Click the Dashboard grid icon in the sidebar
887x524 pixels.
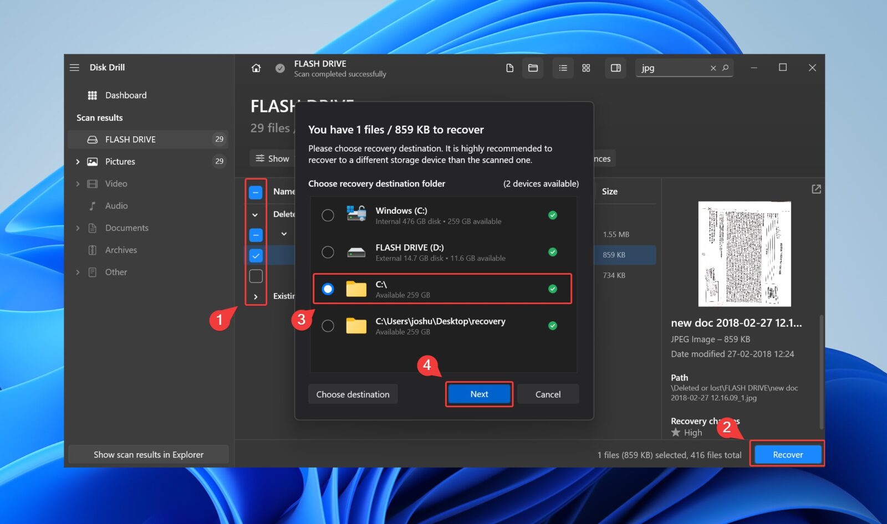tap(93, 95)
